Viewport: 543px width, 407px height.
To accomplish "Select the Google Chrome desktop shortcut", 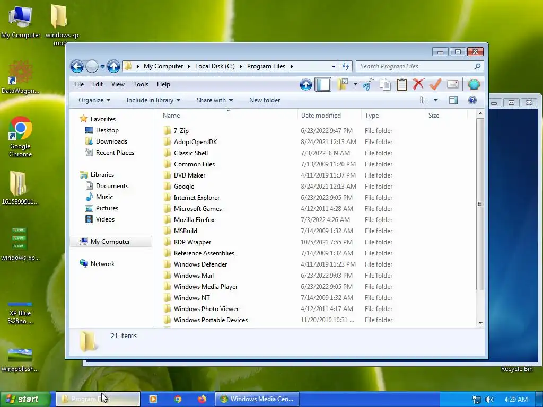I will pyautogui.click(x=21, y=136).
